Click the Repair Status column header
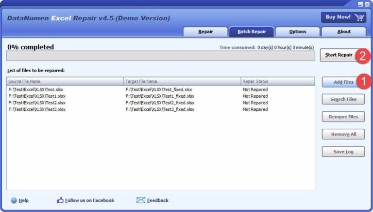This screenshot has width=373, height=212. tap(277, 81)
